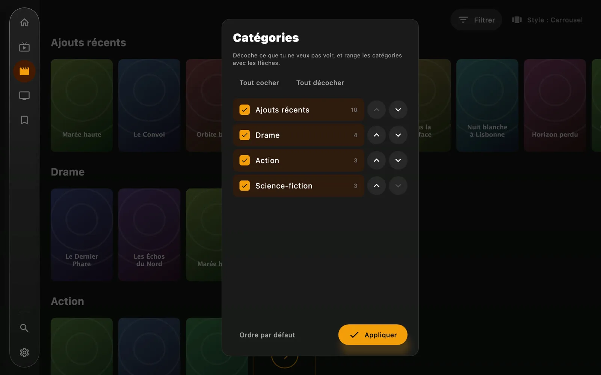Viewport: 601px width, 375px height.
Task: Move Science-fiction up with chevron arrow
Action: pyautogui.click(x=376, y=186)
